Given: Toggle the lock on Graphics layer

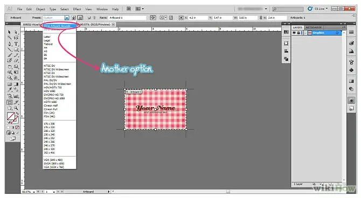Looking at the screenshot, I should (298, 33).
